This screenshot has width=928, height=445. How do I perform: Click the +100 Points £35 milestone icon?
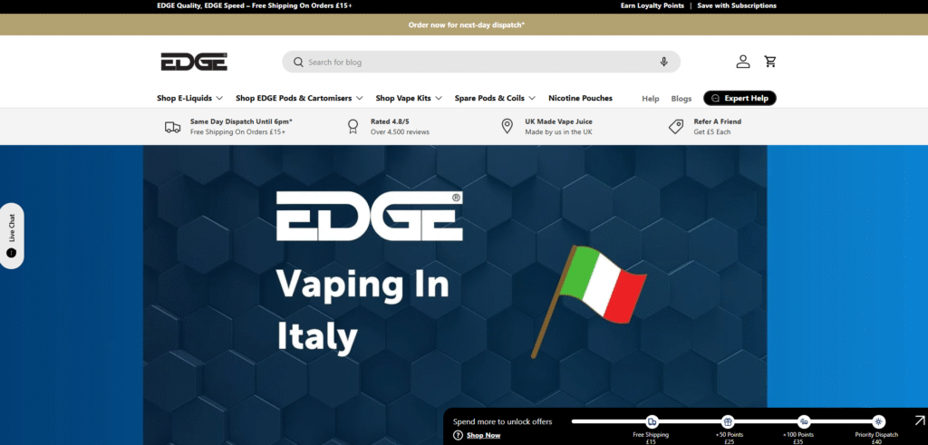coord(804,422)
